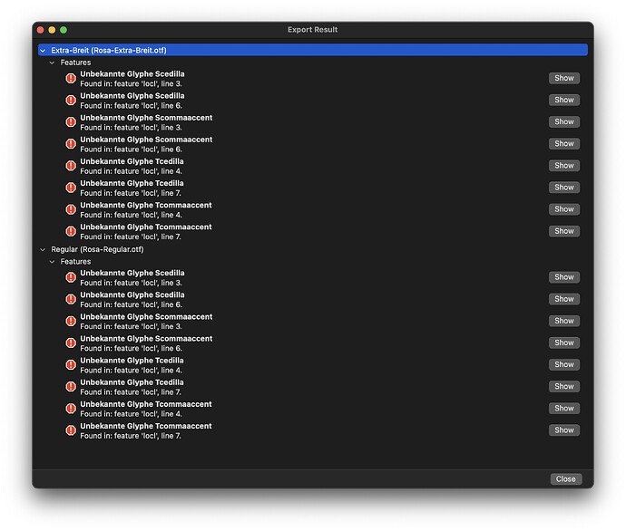
Task: Collapse the Regular (Rosa-Regular.otf) group
Action: 43,249
